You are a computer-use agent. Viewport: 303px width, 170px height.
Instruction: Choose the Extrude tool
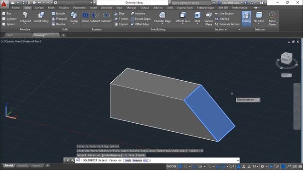[x=58, y=14]
